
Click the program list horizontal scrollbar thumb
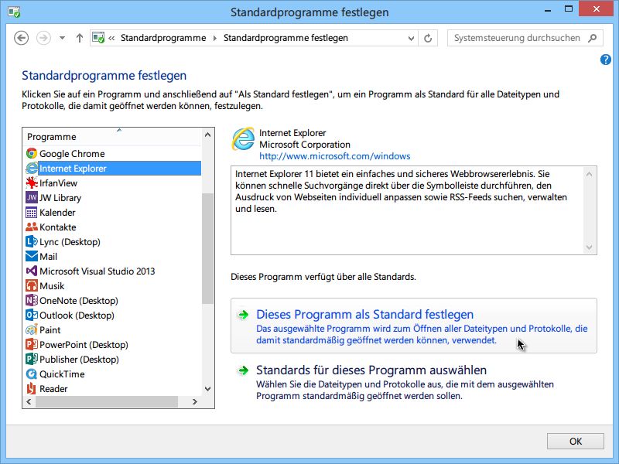[107, 401]
